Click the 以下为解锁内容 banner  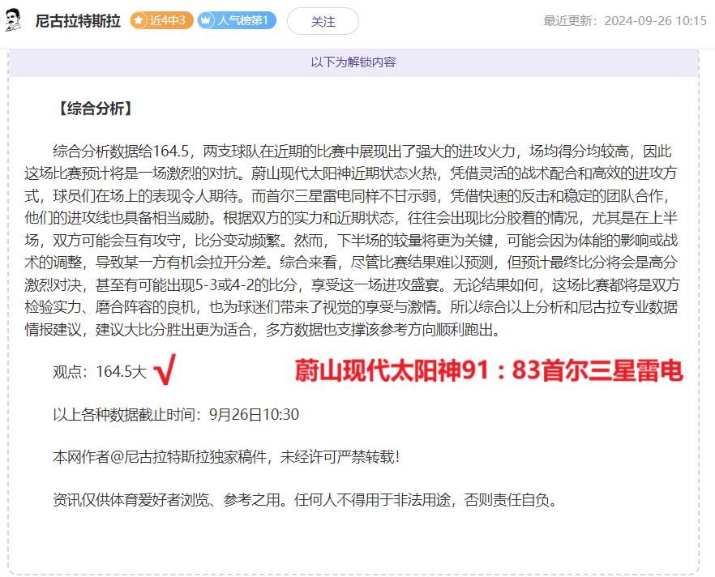[353, 62]
